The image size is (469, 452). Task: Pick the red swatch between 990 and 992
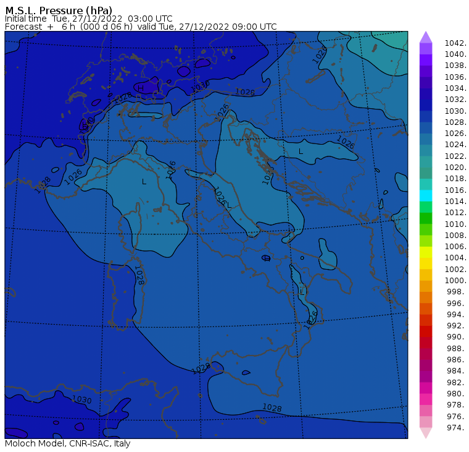click(x=426, y=331)
